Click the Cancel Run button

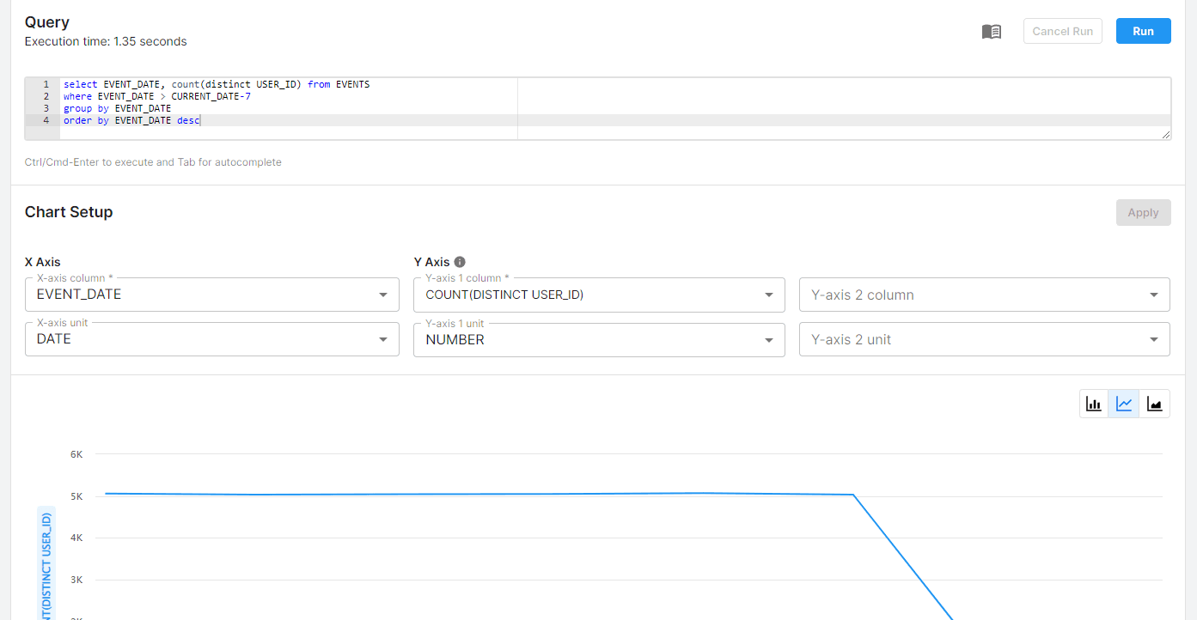pos(1062,30)
